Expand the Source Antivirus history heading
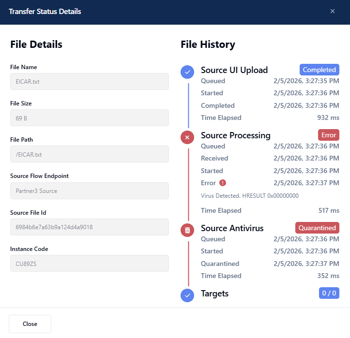This screenshot has width=350, height=338. point(232,228)
